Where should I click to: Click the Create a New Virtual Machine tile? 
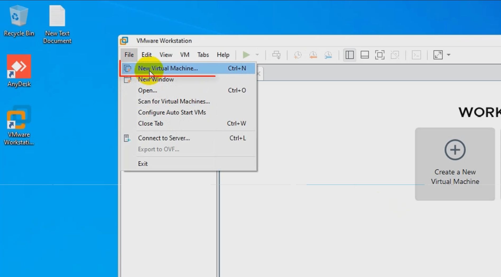(x=455, y=164)
